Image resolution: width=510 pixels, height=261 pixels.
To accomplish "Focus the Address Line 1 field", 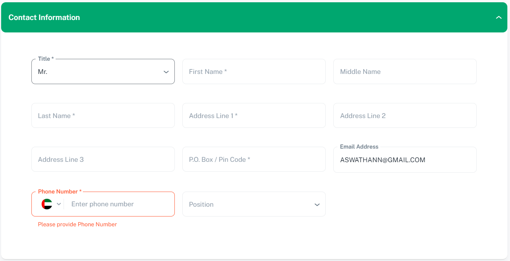I will tap(253, 116).
